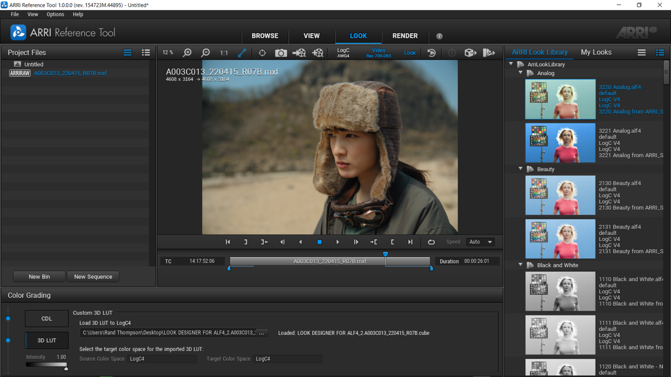Toggle Video Rec 709-D65 viewing mode
The image size is (671, 377).
click(378, 53)
